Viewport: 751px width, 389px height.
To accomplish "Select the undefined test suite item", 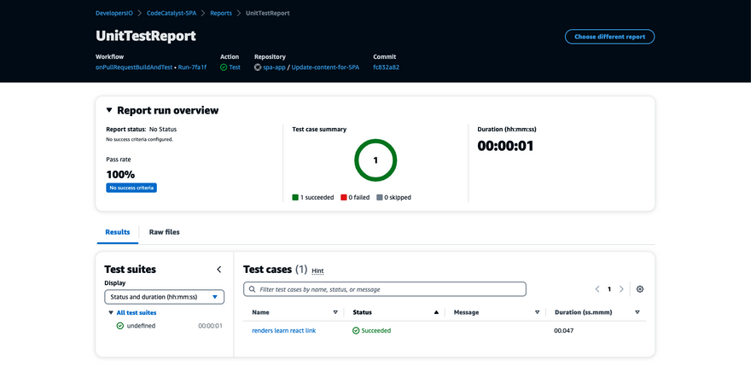I will click(x=141, y=326).
